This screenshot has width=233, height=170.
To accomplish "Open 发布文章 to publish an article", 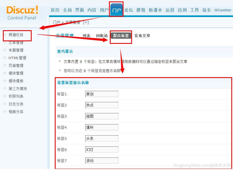I will [x=142, y=36].
